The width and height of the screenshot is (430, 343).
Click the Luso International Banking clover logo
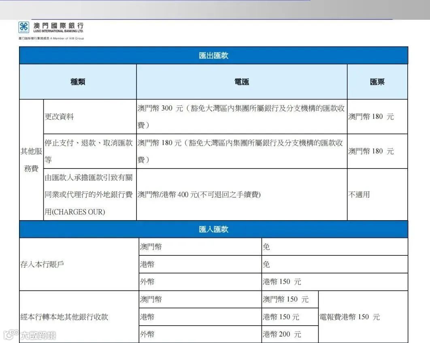[25, 27]
